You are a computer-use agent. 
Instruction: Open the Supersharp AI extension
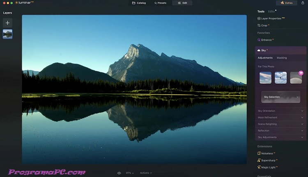[x=269, y=160]
